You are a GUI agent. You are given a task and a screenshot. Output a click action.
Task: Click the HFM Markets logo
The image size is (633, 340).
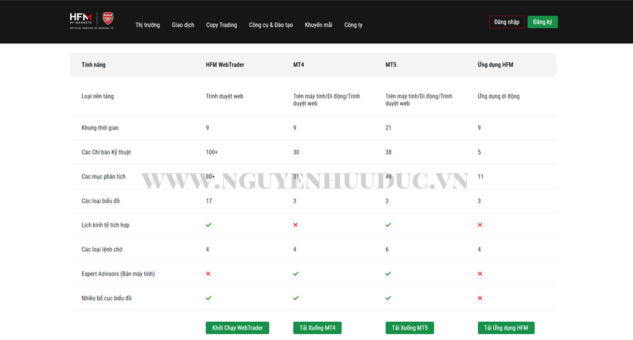click(81, 19)
